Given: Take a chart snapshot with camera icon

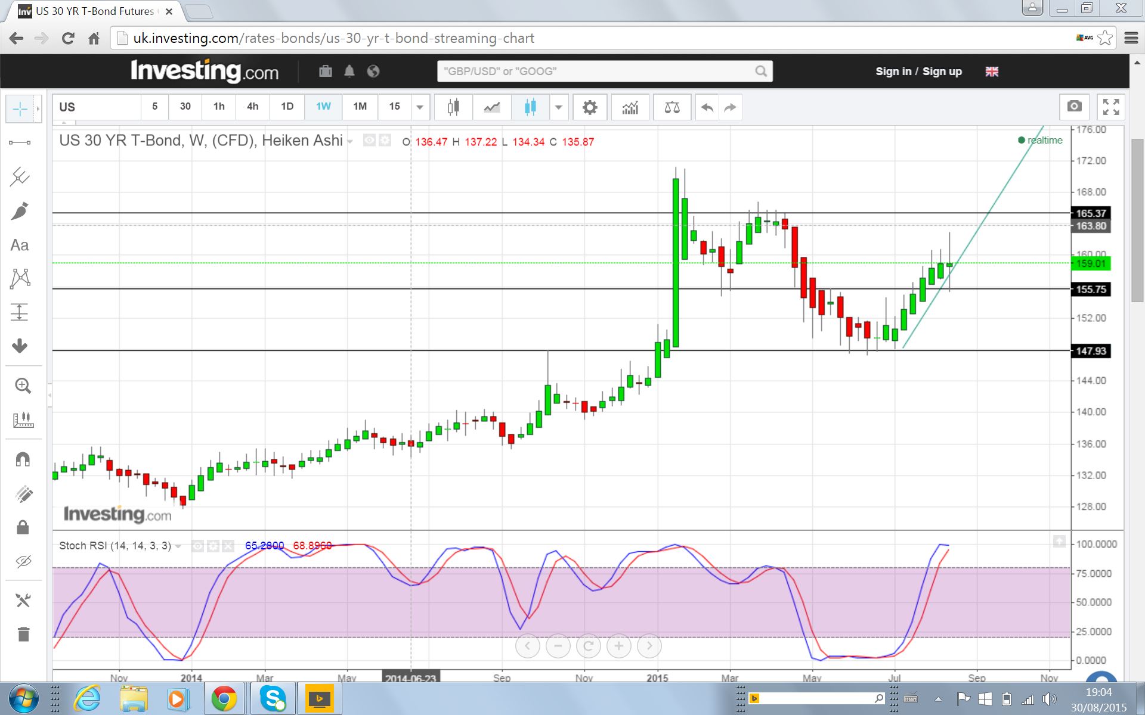Looking at the screenshot, I should coord(1074,107).
